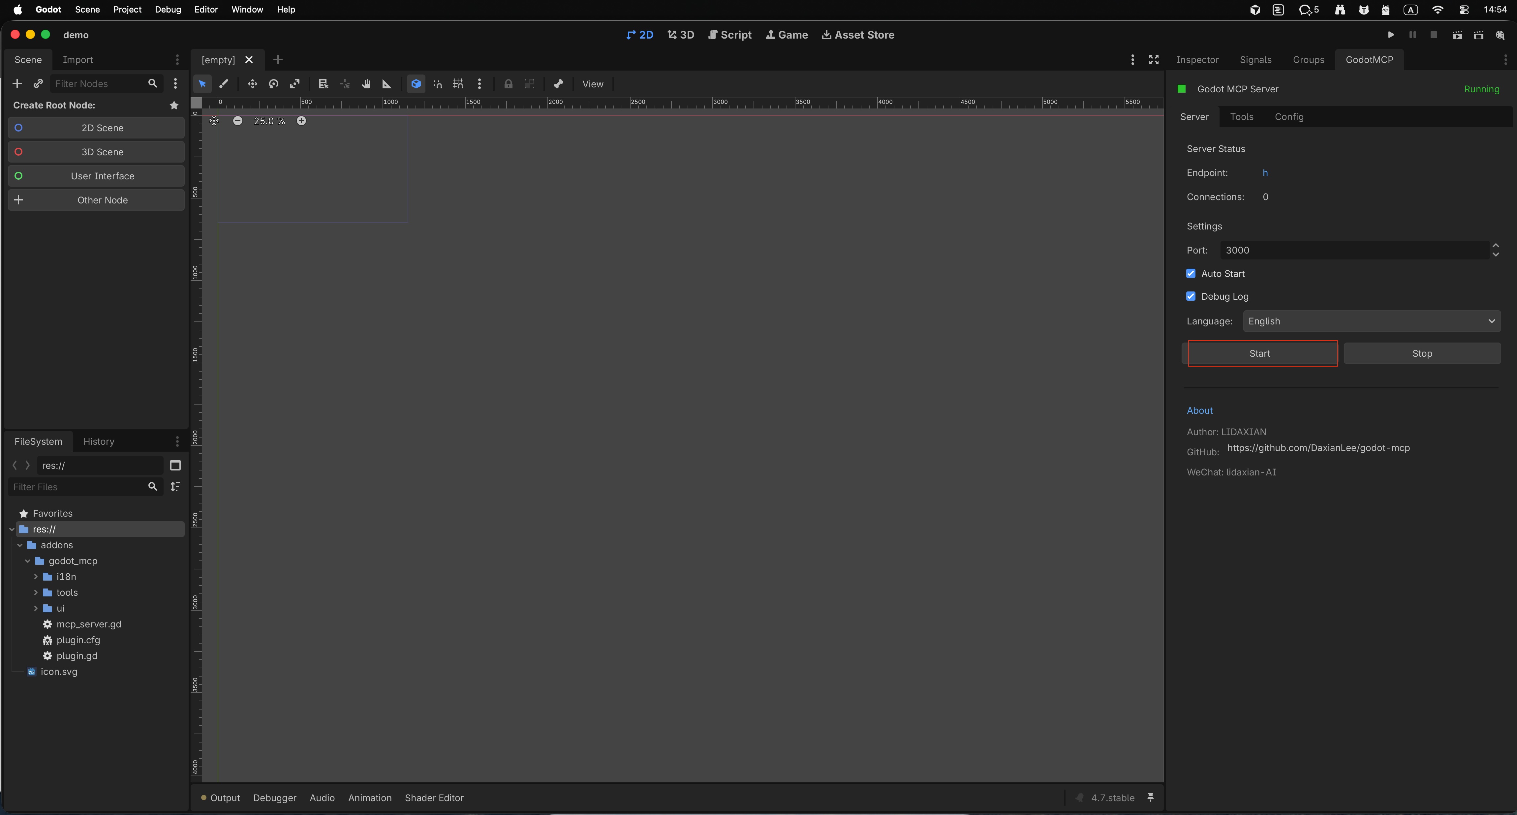Screen dimensions: 1517x815
Task: Activate the Ruler measuring tool
Action: 387,84
